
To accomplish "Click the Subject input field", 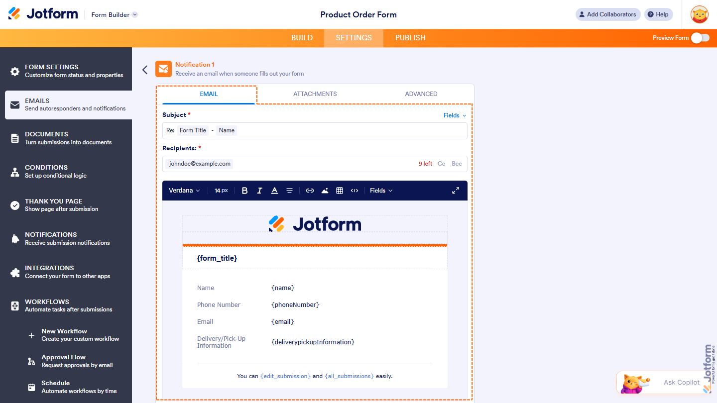I will 315,131.
